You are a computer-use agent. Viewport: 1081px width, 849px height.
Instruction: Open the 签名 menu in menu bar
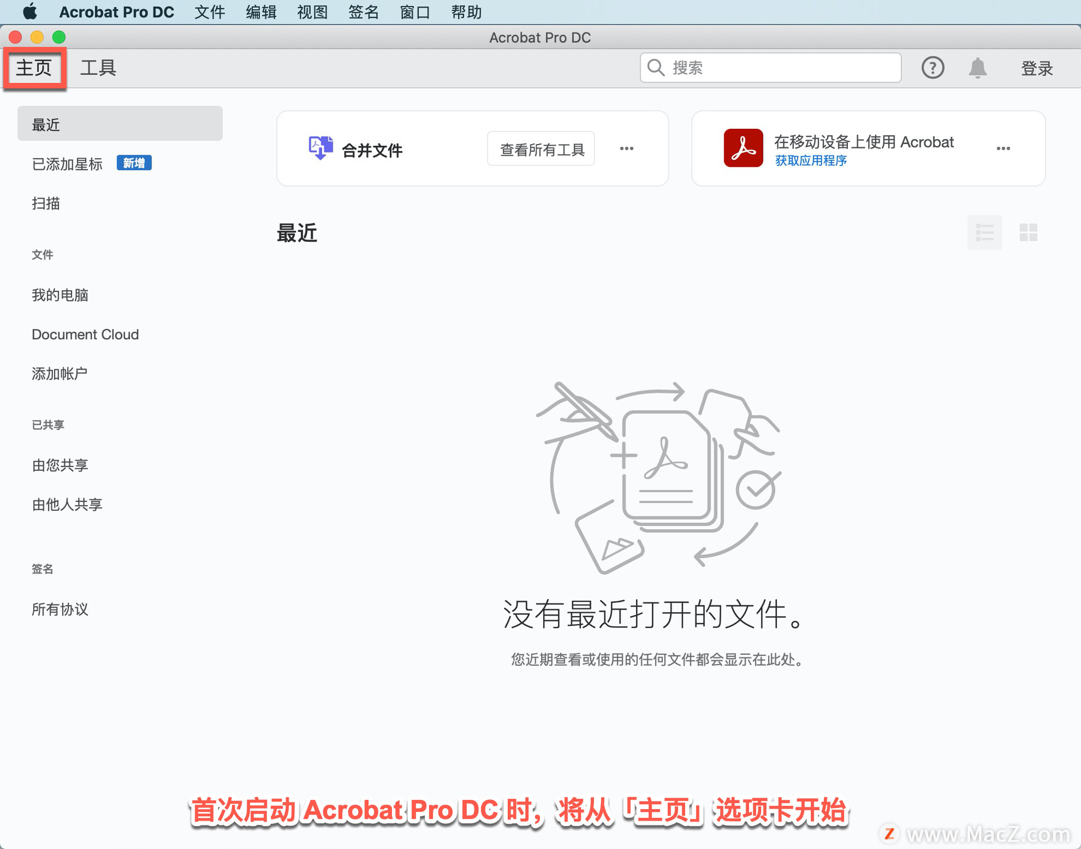[x=364, y=12]
